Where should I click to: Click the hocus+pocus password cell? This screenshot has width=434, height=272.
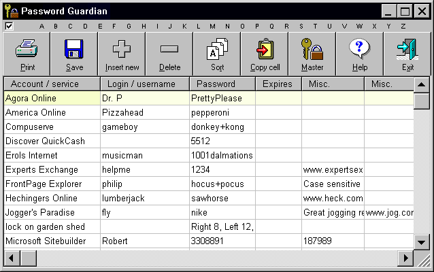(222, 184)
